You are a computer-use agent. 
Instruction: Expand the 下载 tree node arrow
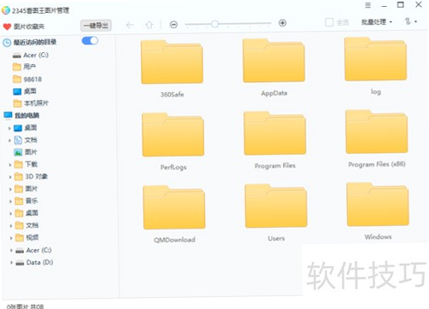(10, 165)
